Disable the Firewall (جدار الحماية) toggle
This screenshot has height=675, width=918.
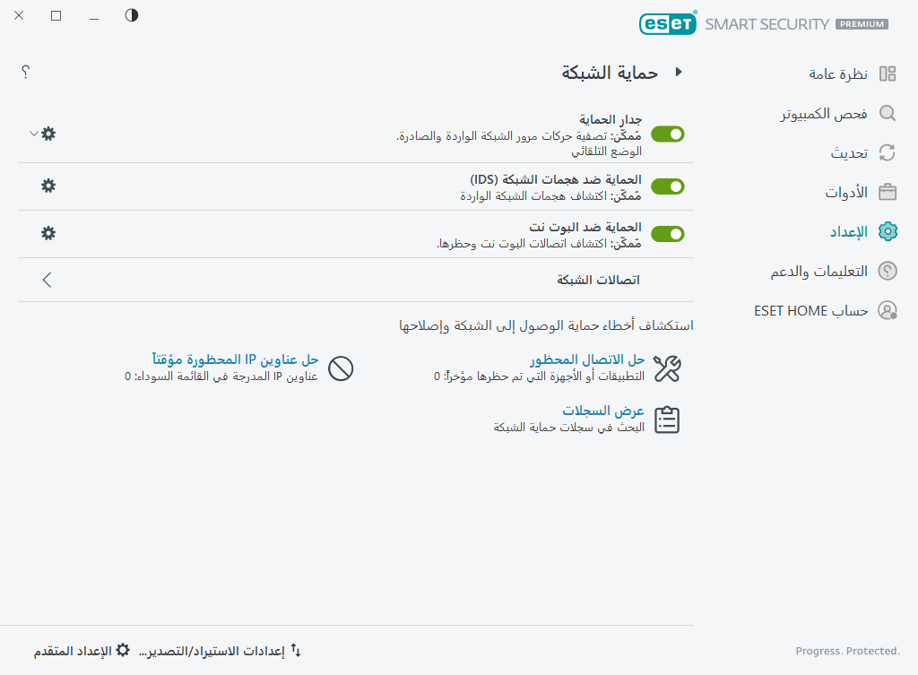[667, 134]
